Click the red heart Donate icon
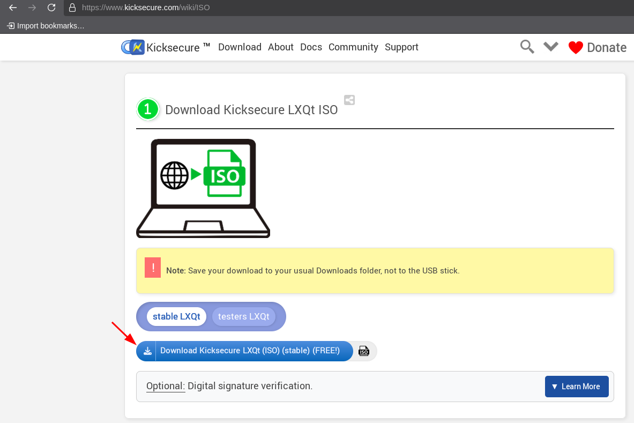 [x=576, y=48]
